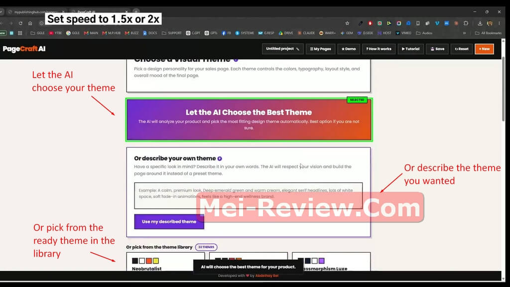The height and width of the screenshot is (287, 510).
Task: Save the project with Save button
Action: click(437, 49)
